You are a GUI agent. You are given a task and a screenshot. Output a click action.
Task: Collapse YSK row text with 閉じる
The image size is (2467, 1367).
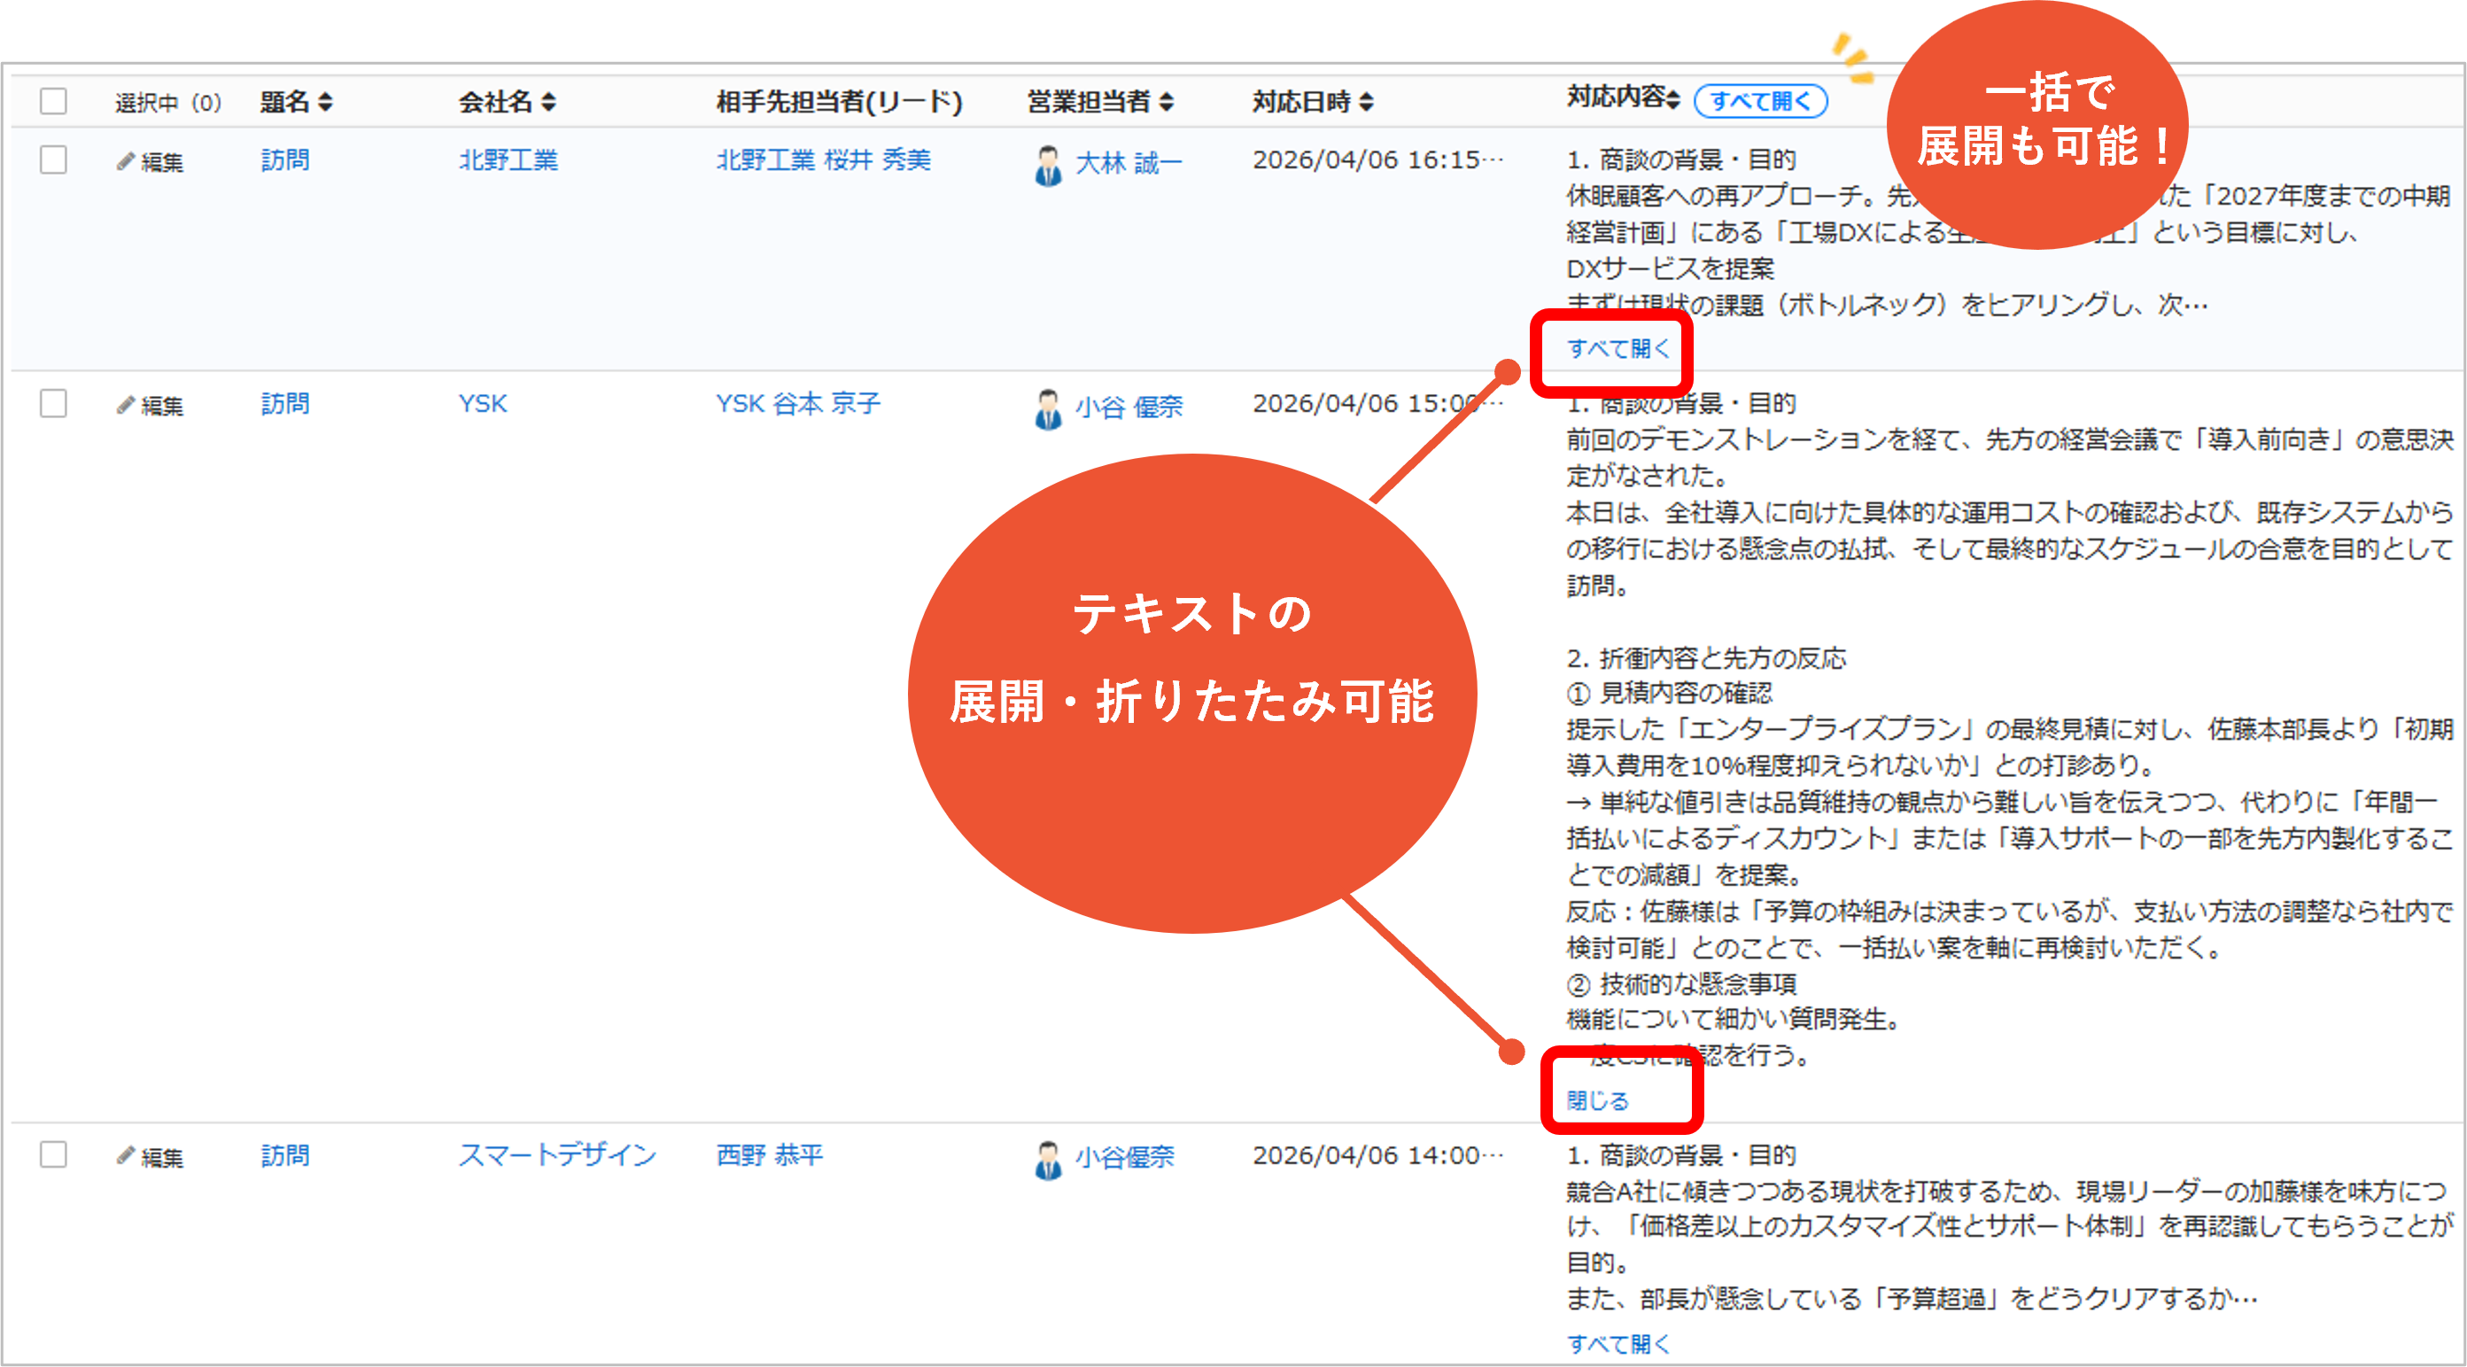(x=1596, y=1100)
